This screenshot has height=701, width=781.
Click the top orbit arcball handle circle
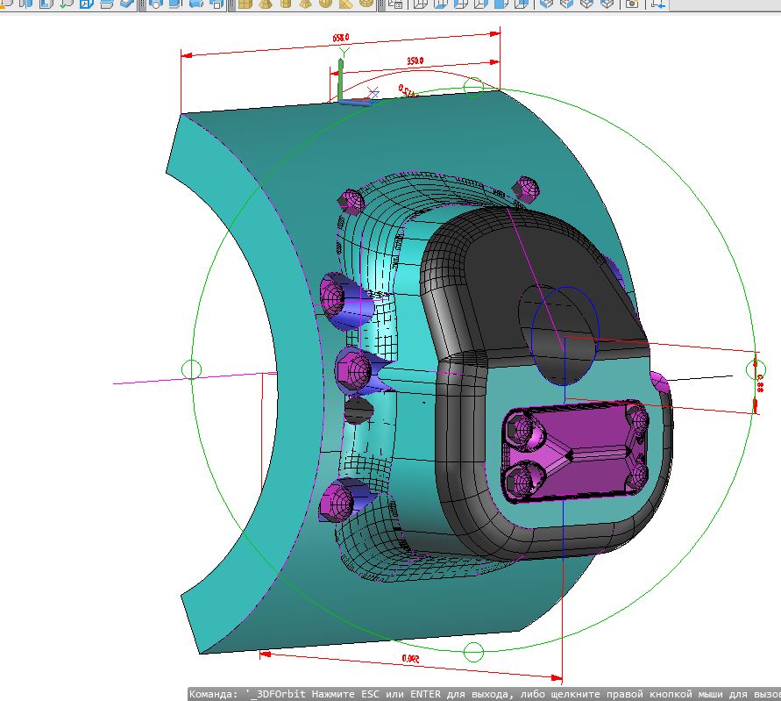[x=473, y=87]
